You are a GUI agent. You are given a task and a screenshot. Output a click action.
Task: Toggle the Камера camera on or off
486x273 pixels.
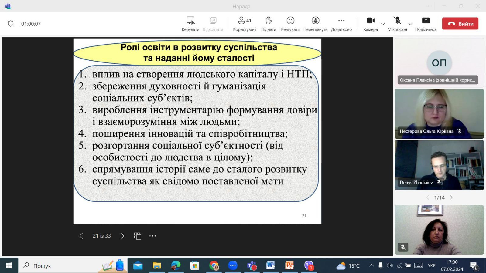coord(371,21)
